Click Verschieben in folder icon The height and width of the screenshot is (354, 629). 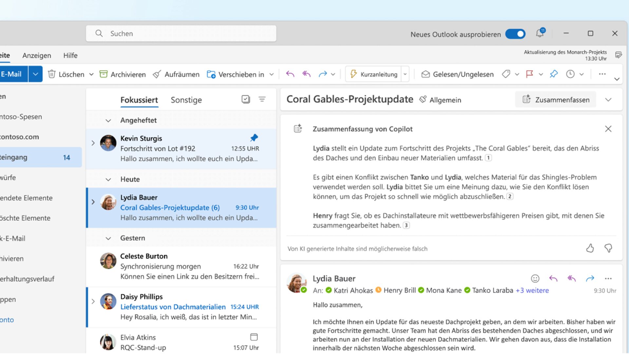(211, 74)
